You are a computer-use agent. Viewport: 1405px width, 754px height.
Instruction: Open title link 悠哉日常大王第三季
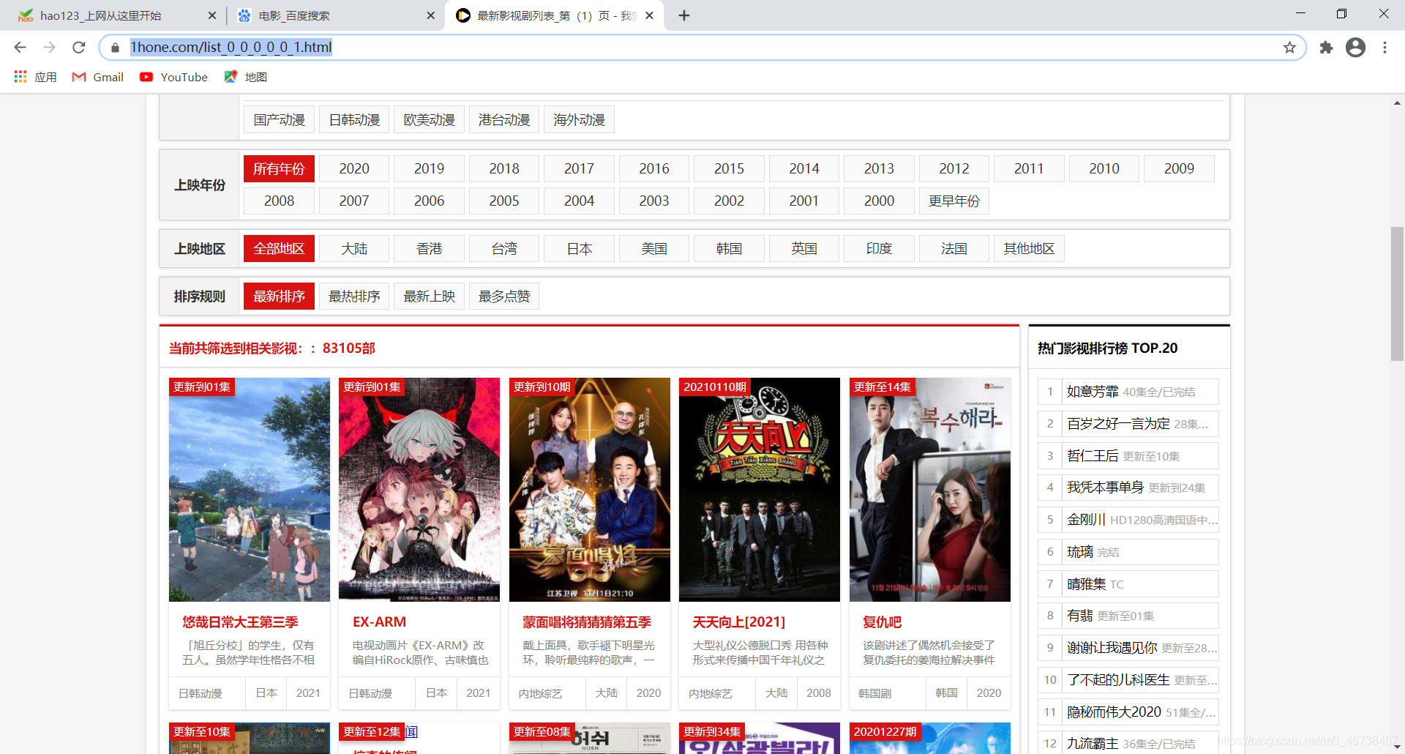point(240,622)
